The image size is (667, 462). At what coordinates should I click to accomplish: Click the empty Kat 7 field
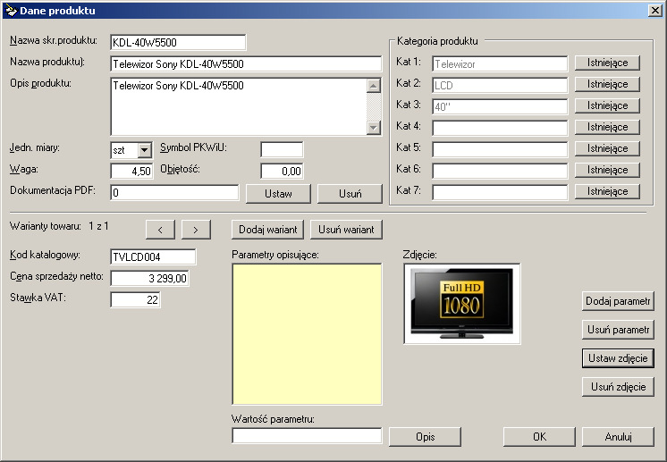click(x=500, y=192)
